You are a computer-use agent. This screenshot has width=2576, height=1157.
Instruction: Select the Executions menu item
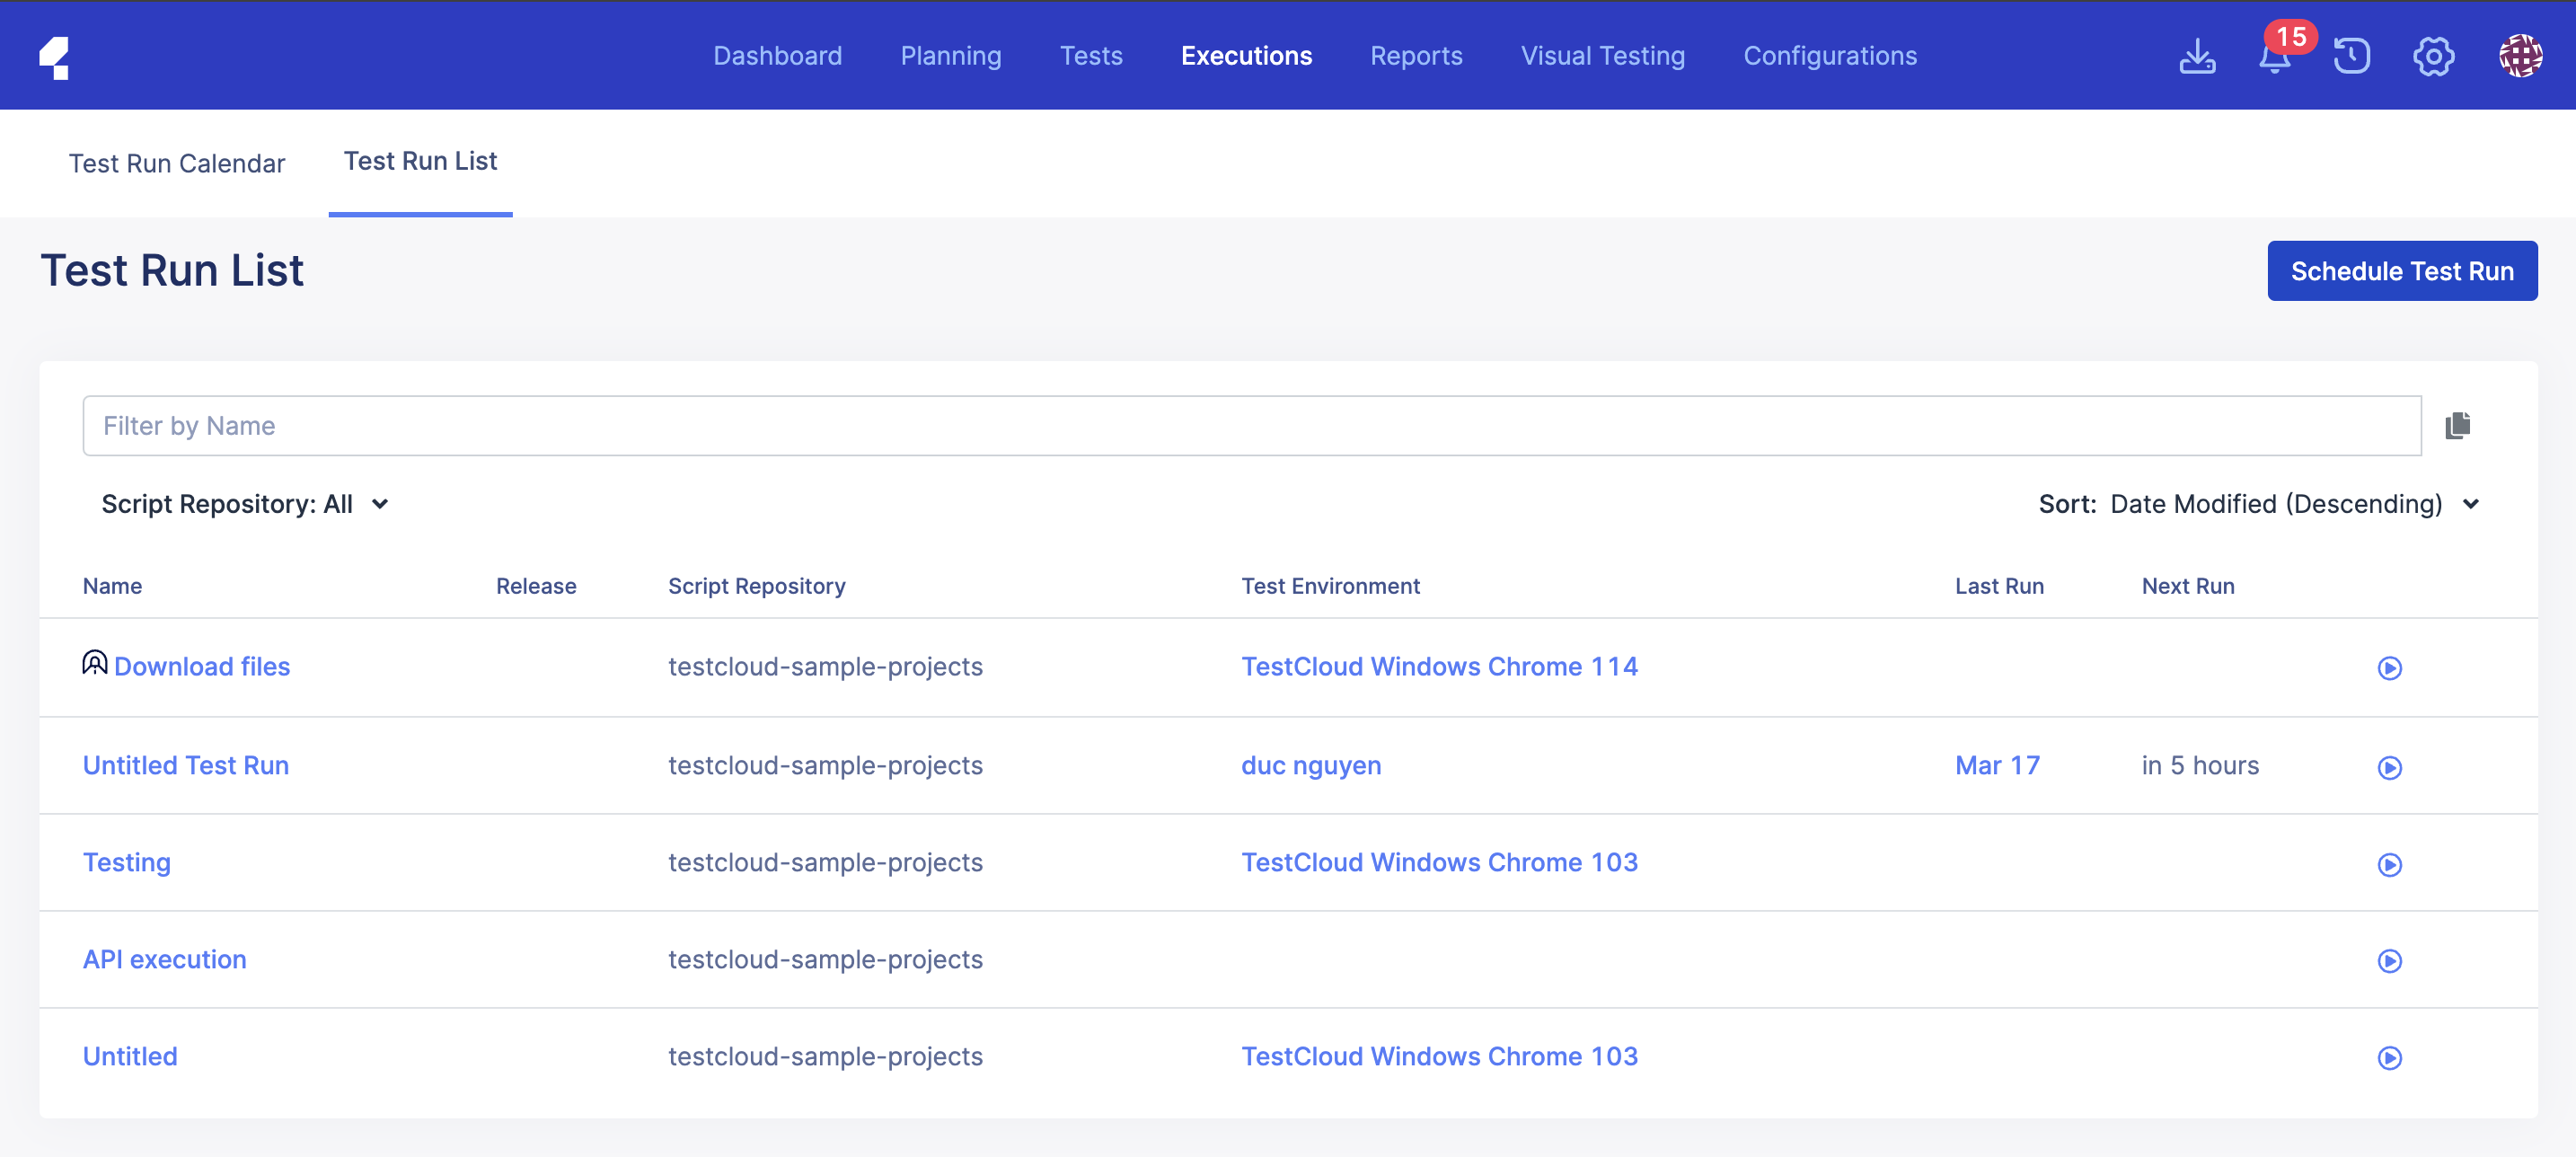point(1247,54)
